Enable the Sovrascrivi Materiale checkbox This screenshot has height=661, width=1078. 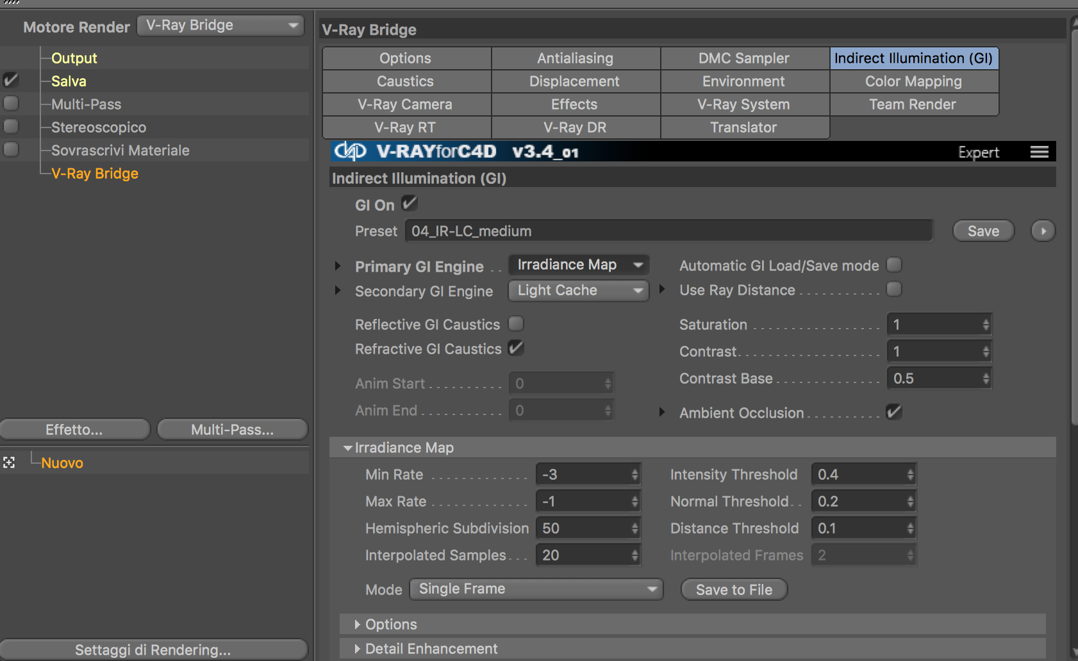coord(11,149)
